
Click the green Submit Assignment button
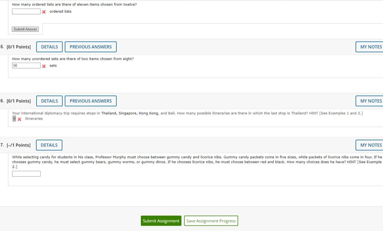161,221
